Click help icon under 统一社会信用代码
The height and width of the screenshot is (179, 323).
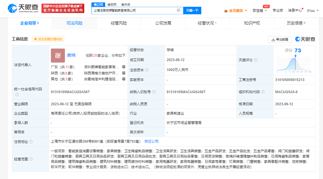tap(17, 95)
